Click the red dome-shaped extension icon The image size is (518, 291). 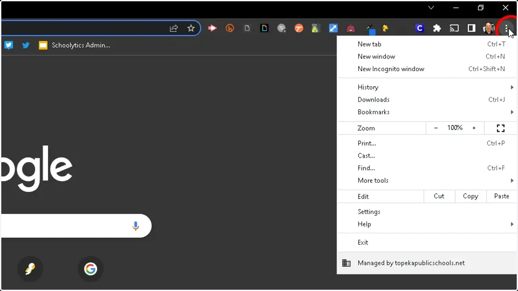pos(351,28)
